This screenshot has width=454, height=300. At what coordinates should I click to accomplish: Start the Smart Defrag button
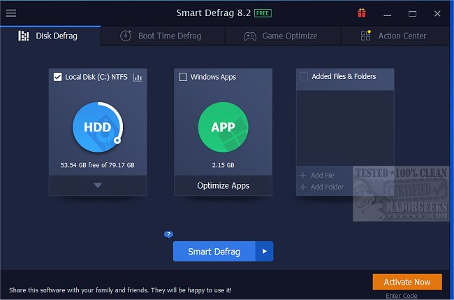point(214,251)
